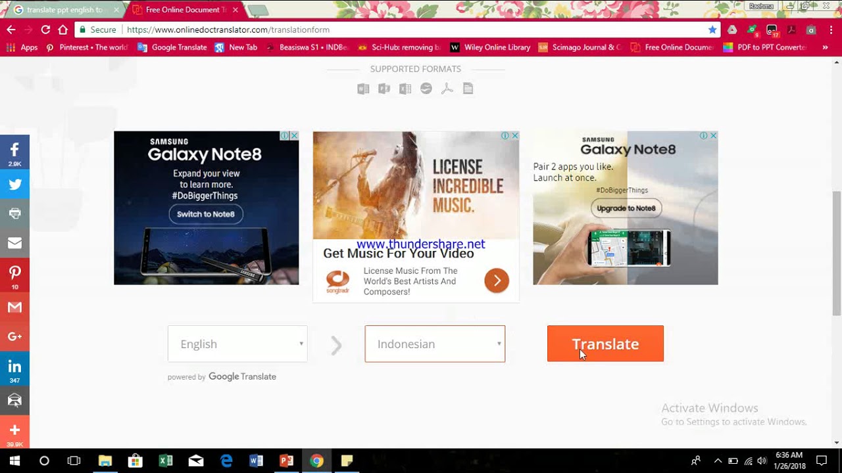Click the sidebar share icon below LinkedIn

point(14,400)
